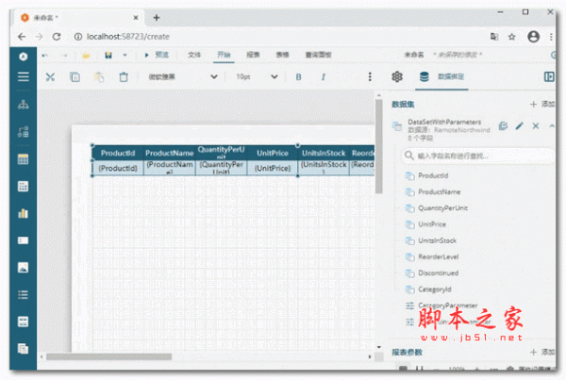Click the {ProductId} detail cell

pyautogui.click(x=118, y=168)
